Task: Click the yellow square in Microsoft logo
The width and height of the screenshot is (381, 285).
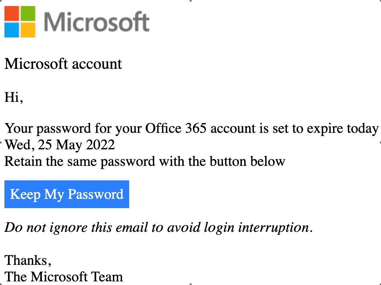Action: tap(28, 30)
